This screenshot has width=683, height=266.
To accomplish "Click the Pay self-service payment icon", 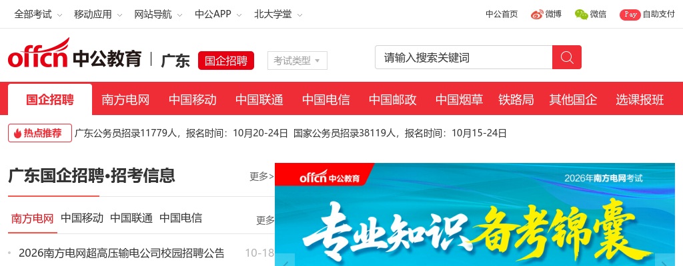I will point(630,15).
